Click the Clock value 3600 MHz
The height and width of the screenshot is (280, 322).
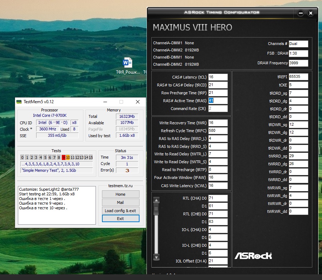48,129
